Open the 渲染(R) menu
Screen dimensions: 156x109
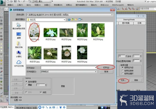pyautogui.click(x=94, y=5)
